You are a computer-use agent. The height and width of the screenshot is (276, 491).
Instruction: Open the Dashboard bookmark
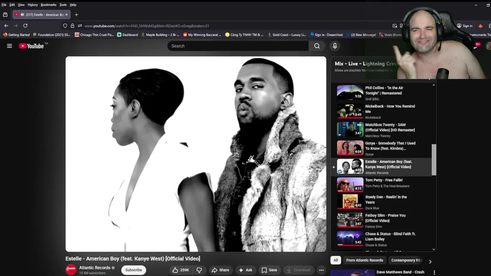point(127,35)
